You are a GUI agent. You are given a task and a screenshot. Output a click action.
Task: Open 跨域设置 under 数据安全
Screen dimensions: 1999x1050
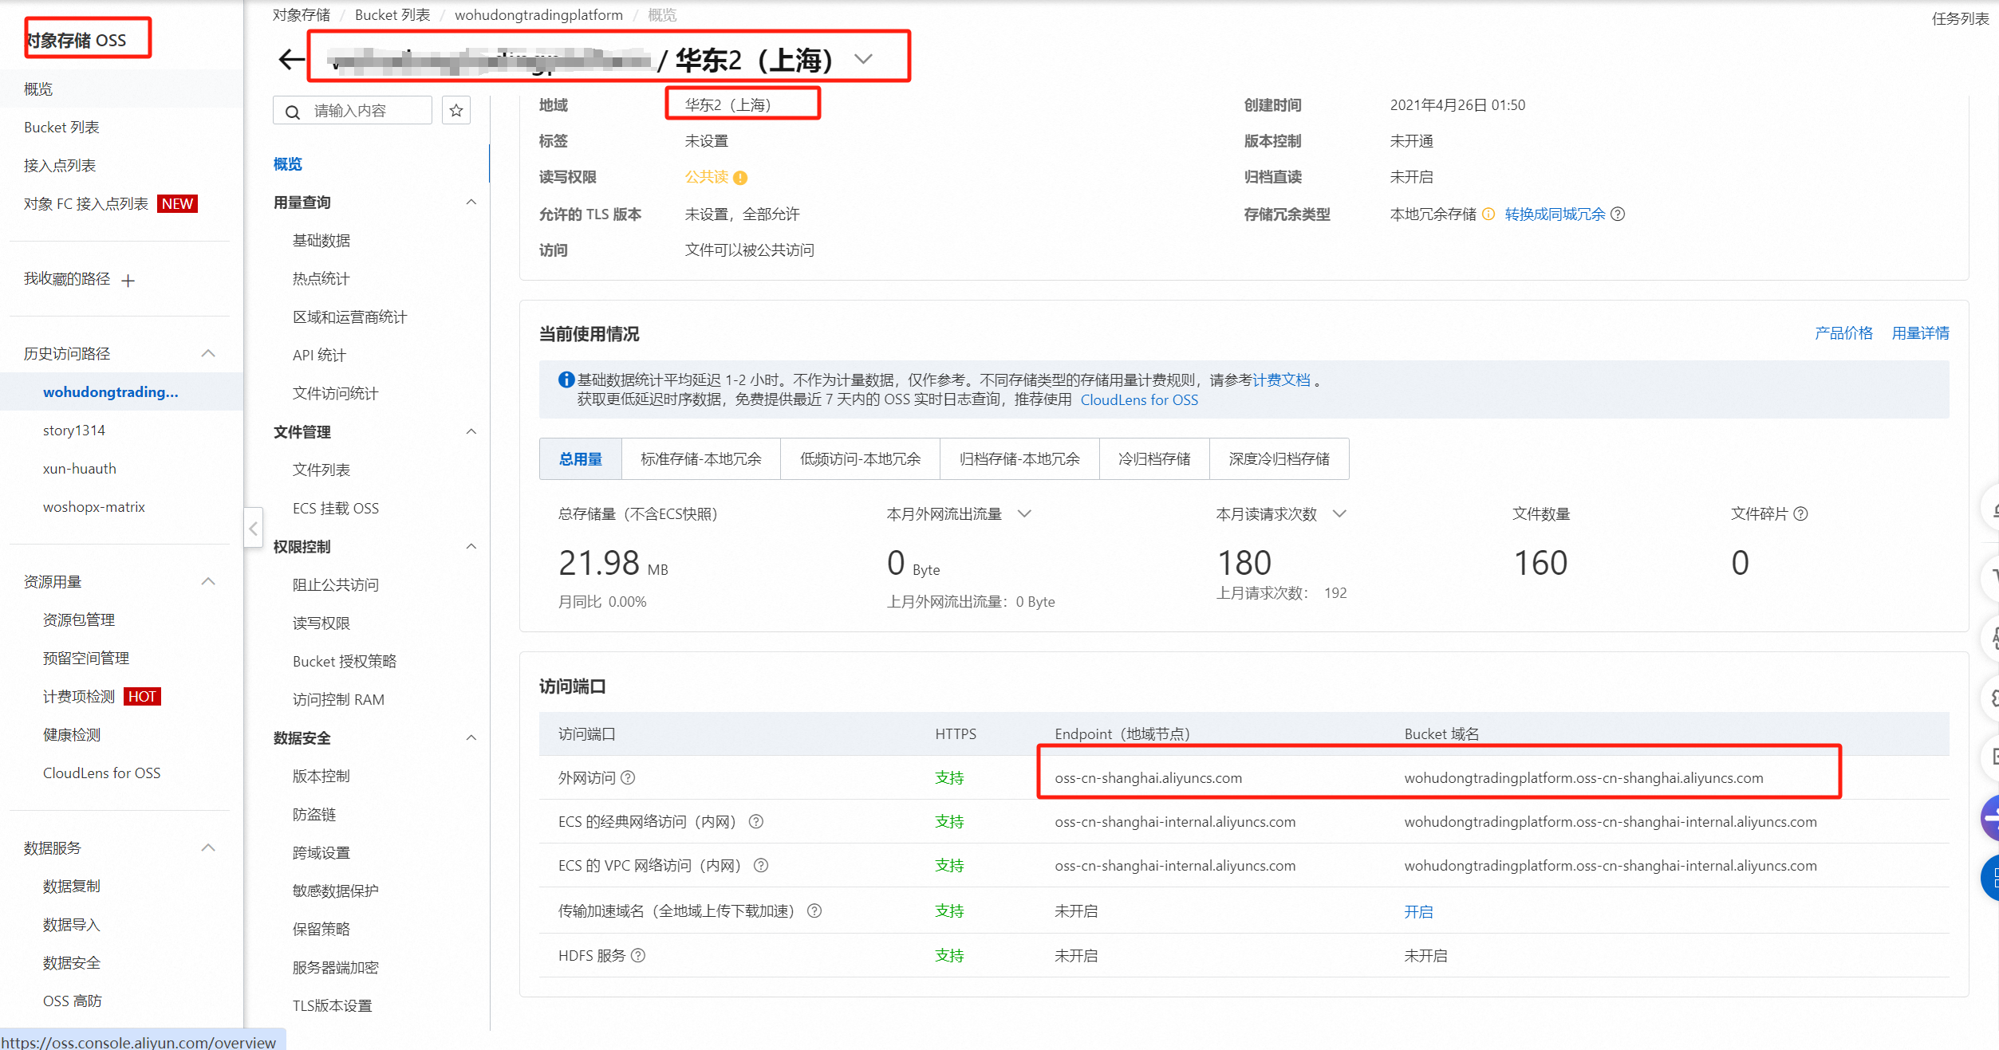coord(321,853)
